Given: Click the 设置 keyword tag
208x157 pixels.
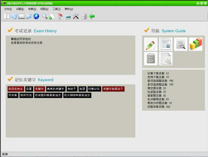Looking at the screenshot, I should click(29, 89).
